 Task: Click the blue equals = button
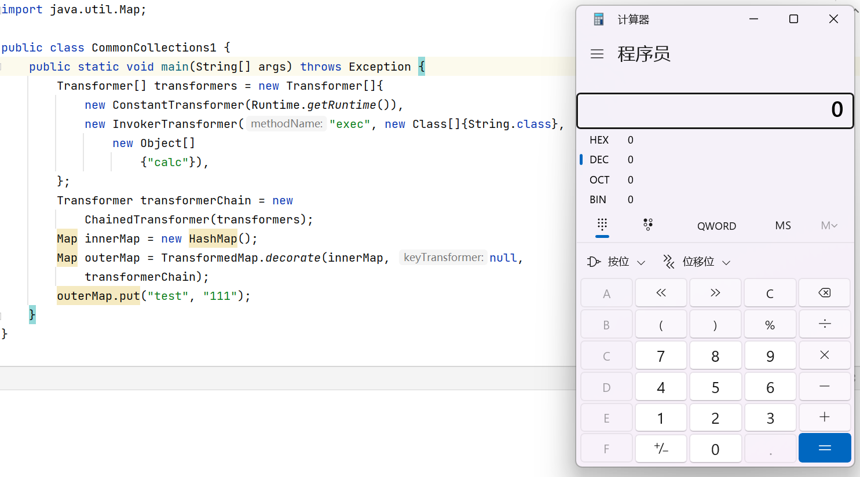click(x=825, y=448)
